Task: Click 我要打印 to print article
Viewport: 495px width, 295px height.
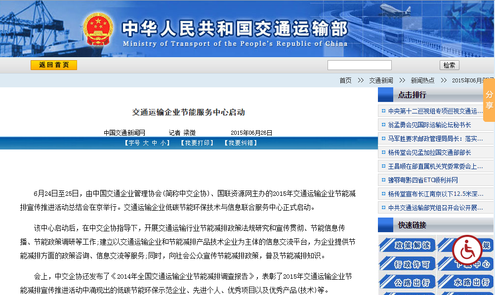Action: click(x=197, y=143)
